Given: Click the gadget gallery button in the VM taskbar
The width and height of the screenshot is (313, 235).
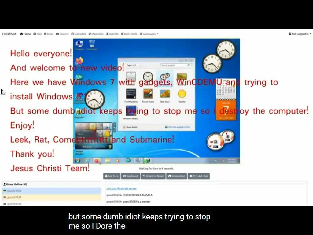Looking at the screenshot, I should [138, 160].
